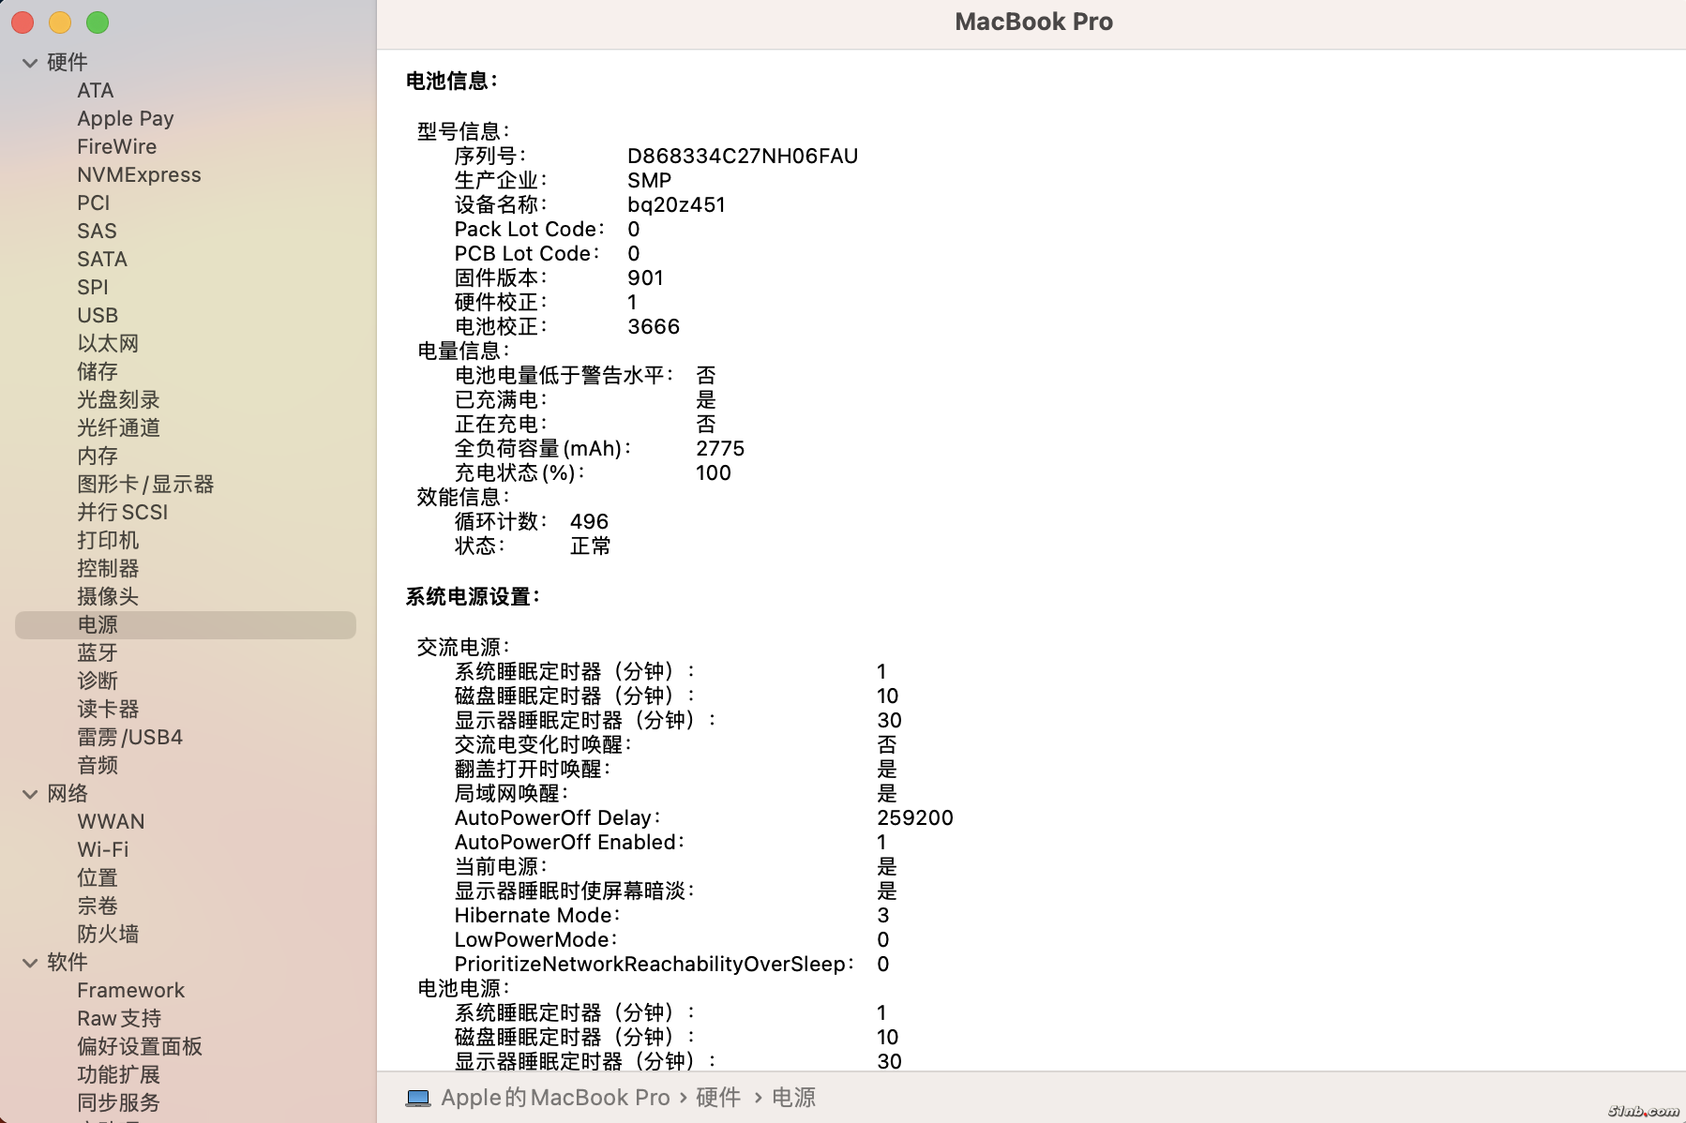
Task: Select USB in the sidebar
Action: 98,315
